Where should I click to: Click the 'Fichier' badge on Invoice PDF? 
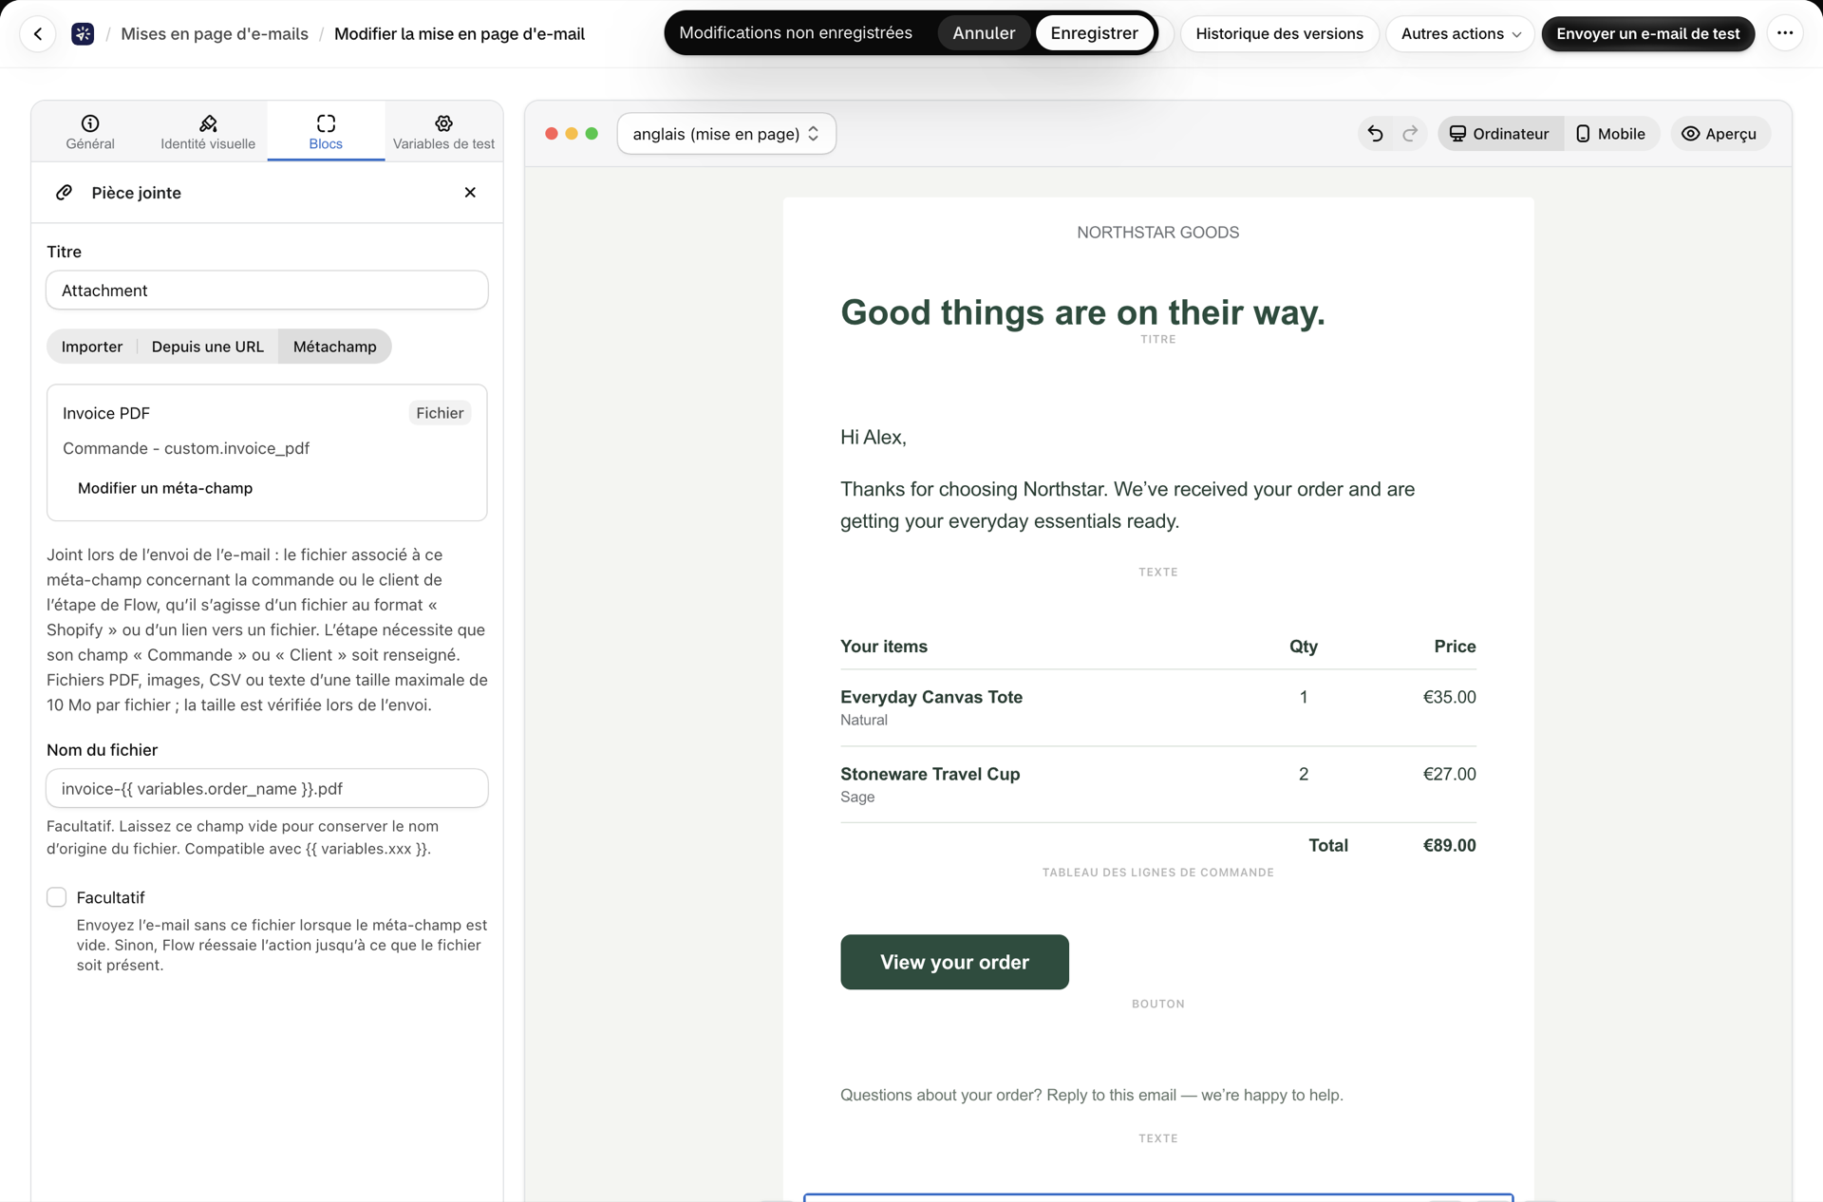[x=440, y=413]
